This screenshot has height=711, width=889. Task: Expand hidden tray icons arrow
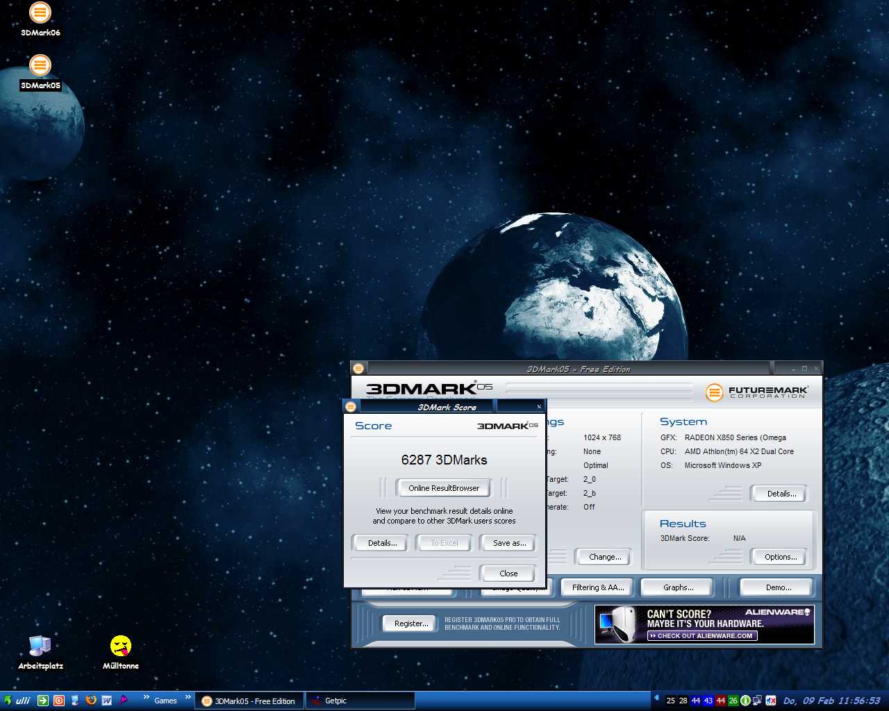[x=656, y=697]
